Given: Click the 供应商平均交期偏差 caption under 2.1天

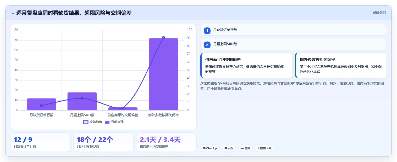Looking at the screenshot, I should (154, 147).
